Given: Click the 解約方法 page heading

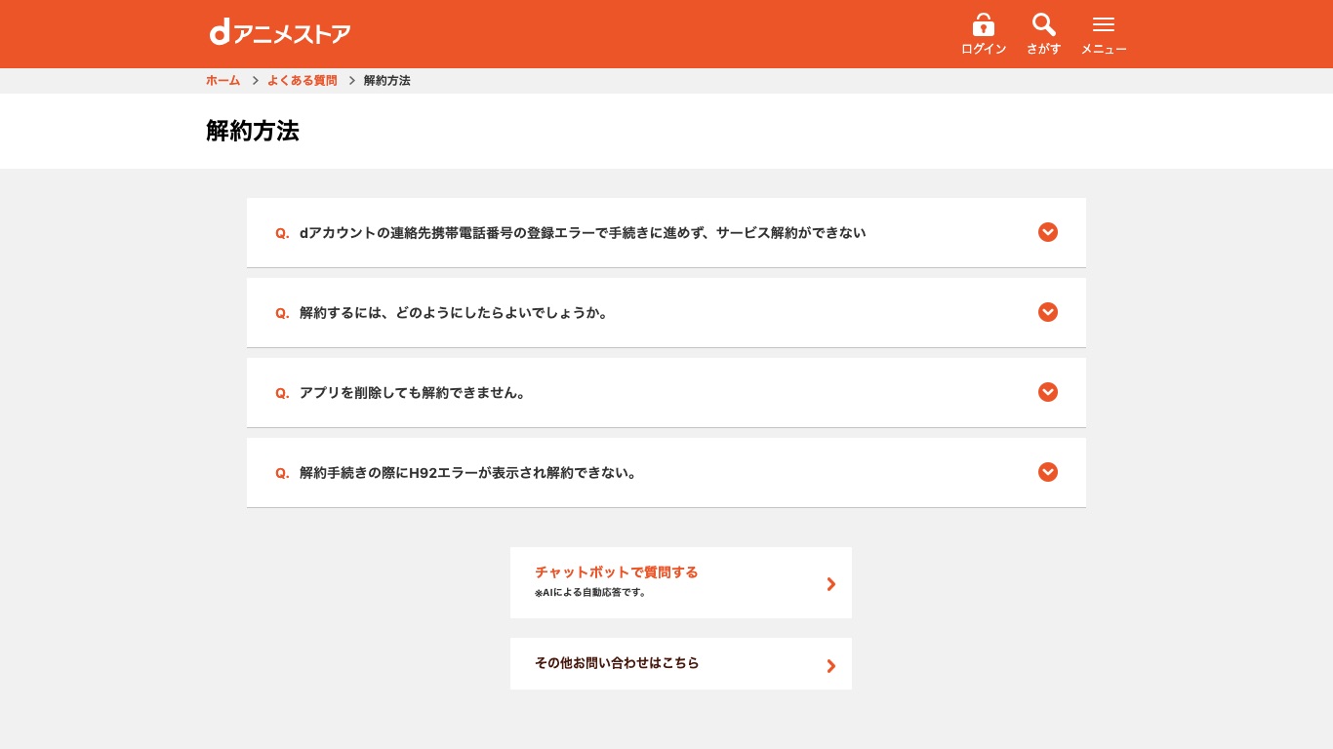Looking at the screenshot, I should coord(253,132).
